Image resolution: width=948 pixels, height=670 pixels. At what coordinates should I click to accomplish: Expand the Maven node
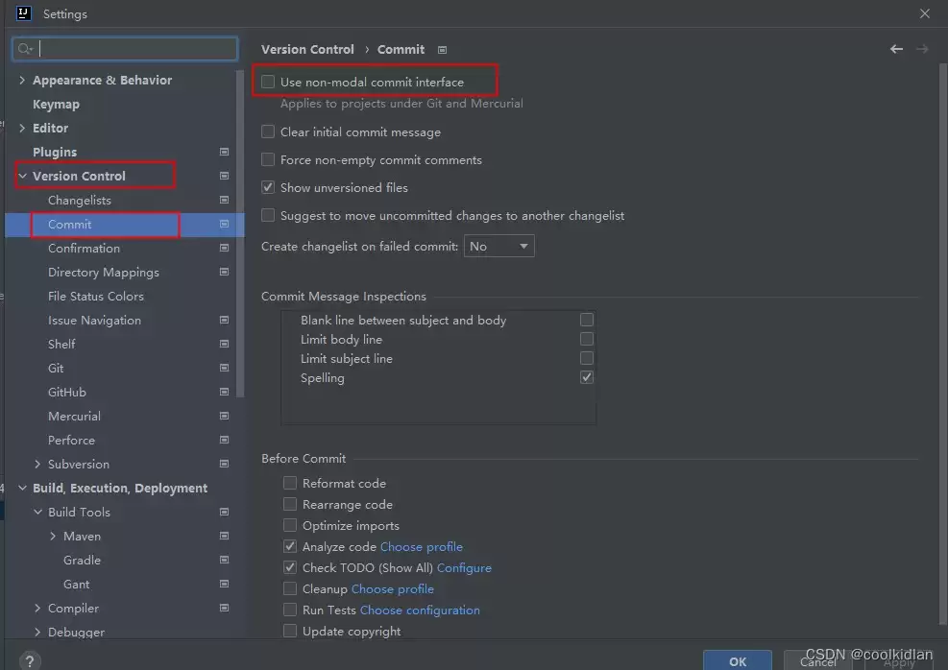click(53, 536)
